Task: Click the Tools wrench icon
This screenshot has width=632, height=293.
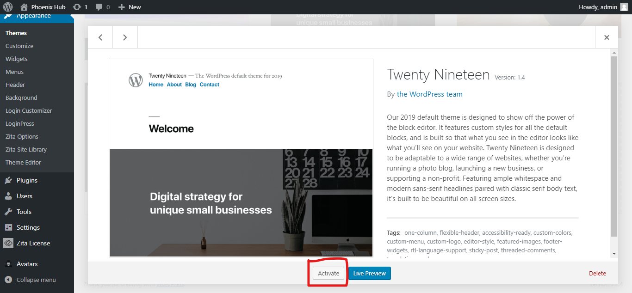Action: [8, 212]
